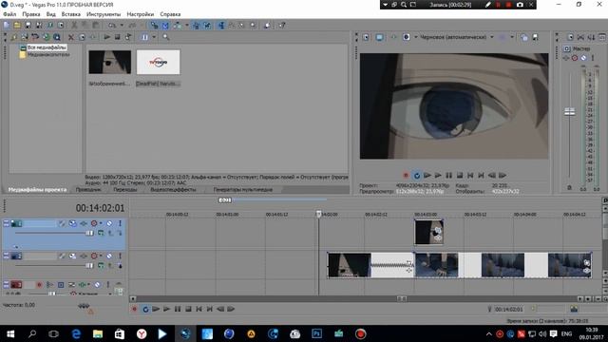Click the Import Media icon in media toolbar

coord(13,37)
